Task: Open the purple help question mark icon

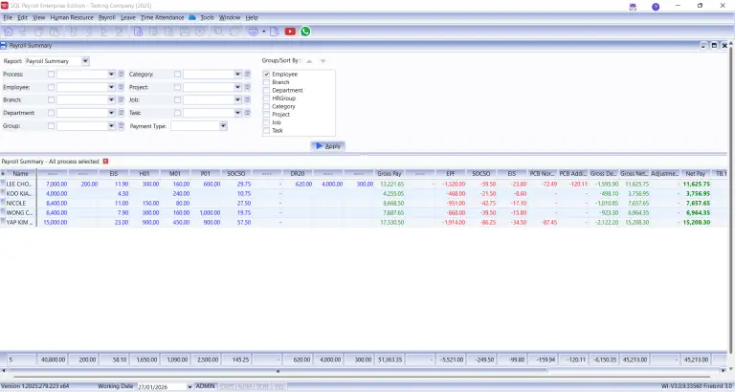Action: pos(656,7)
